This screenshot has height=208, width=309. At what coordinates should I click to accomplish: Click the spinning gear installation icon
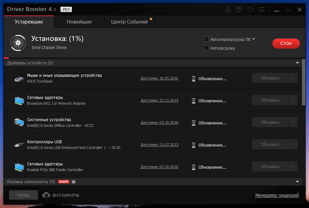pos(18,43)
